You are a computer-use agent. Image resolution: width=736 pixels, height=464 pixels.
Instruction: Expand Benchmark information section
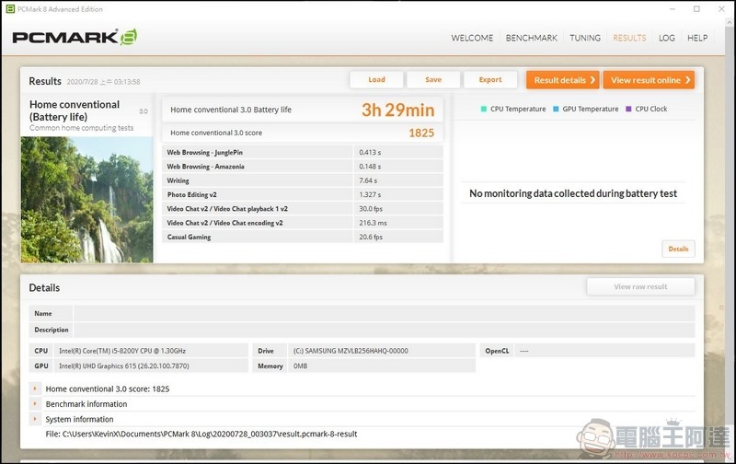click(36, 404)
